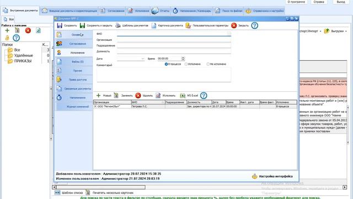
Task: Click padlock icon in folder panel
Action: point(7,38)
